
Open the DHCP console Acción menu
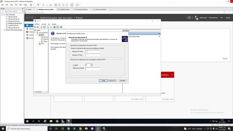44,24
